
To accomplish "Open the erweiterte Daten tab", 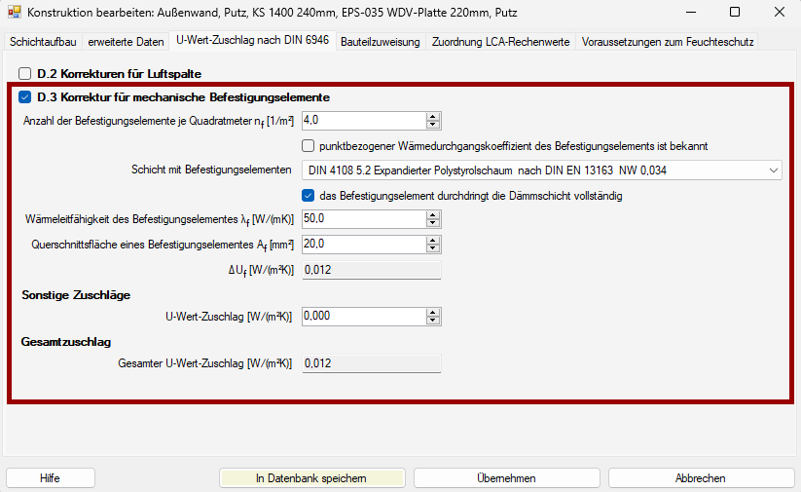I will click(126, 43).
